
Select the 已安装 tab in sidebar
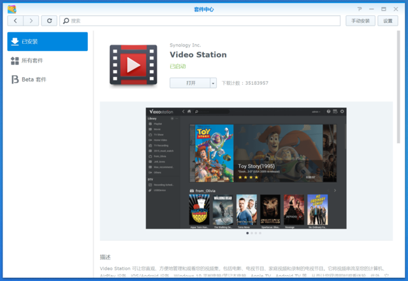click(x=47, y=41)
